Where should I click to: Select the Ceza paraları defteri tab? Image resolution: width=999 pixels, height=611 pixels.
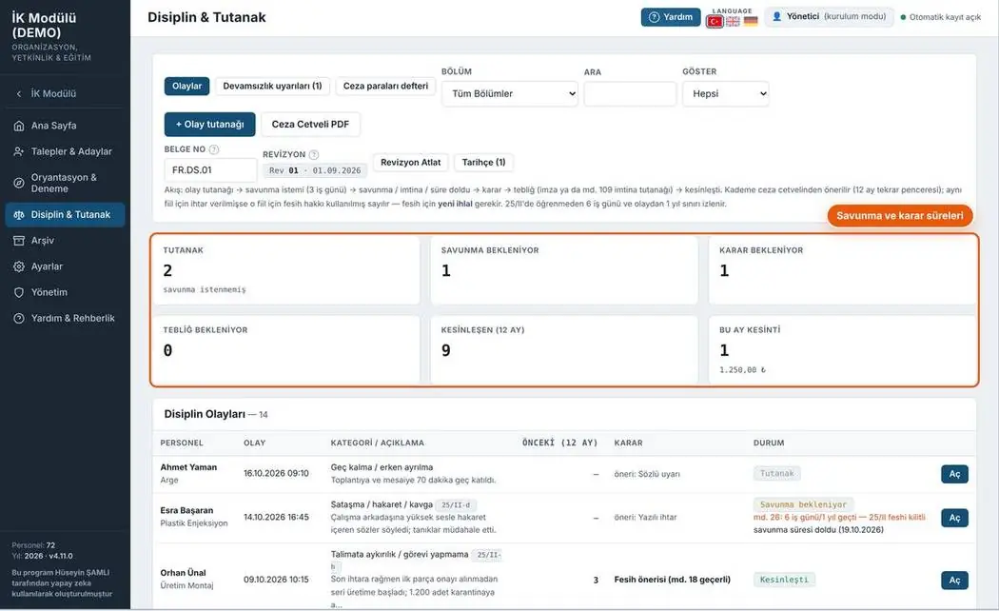pos(385,86)
